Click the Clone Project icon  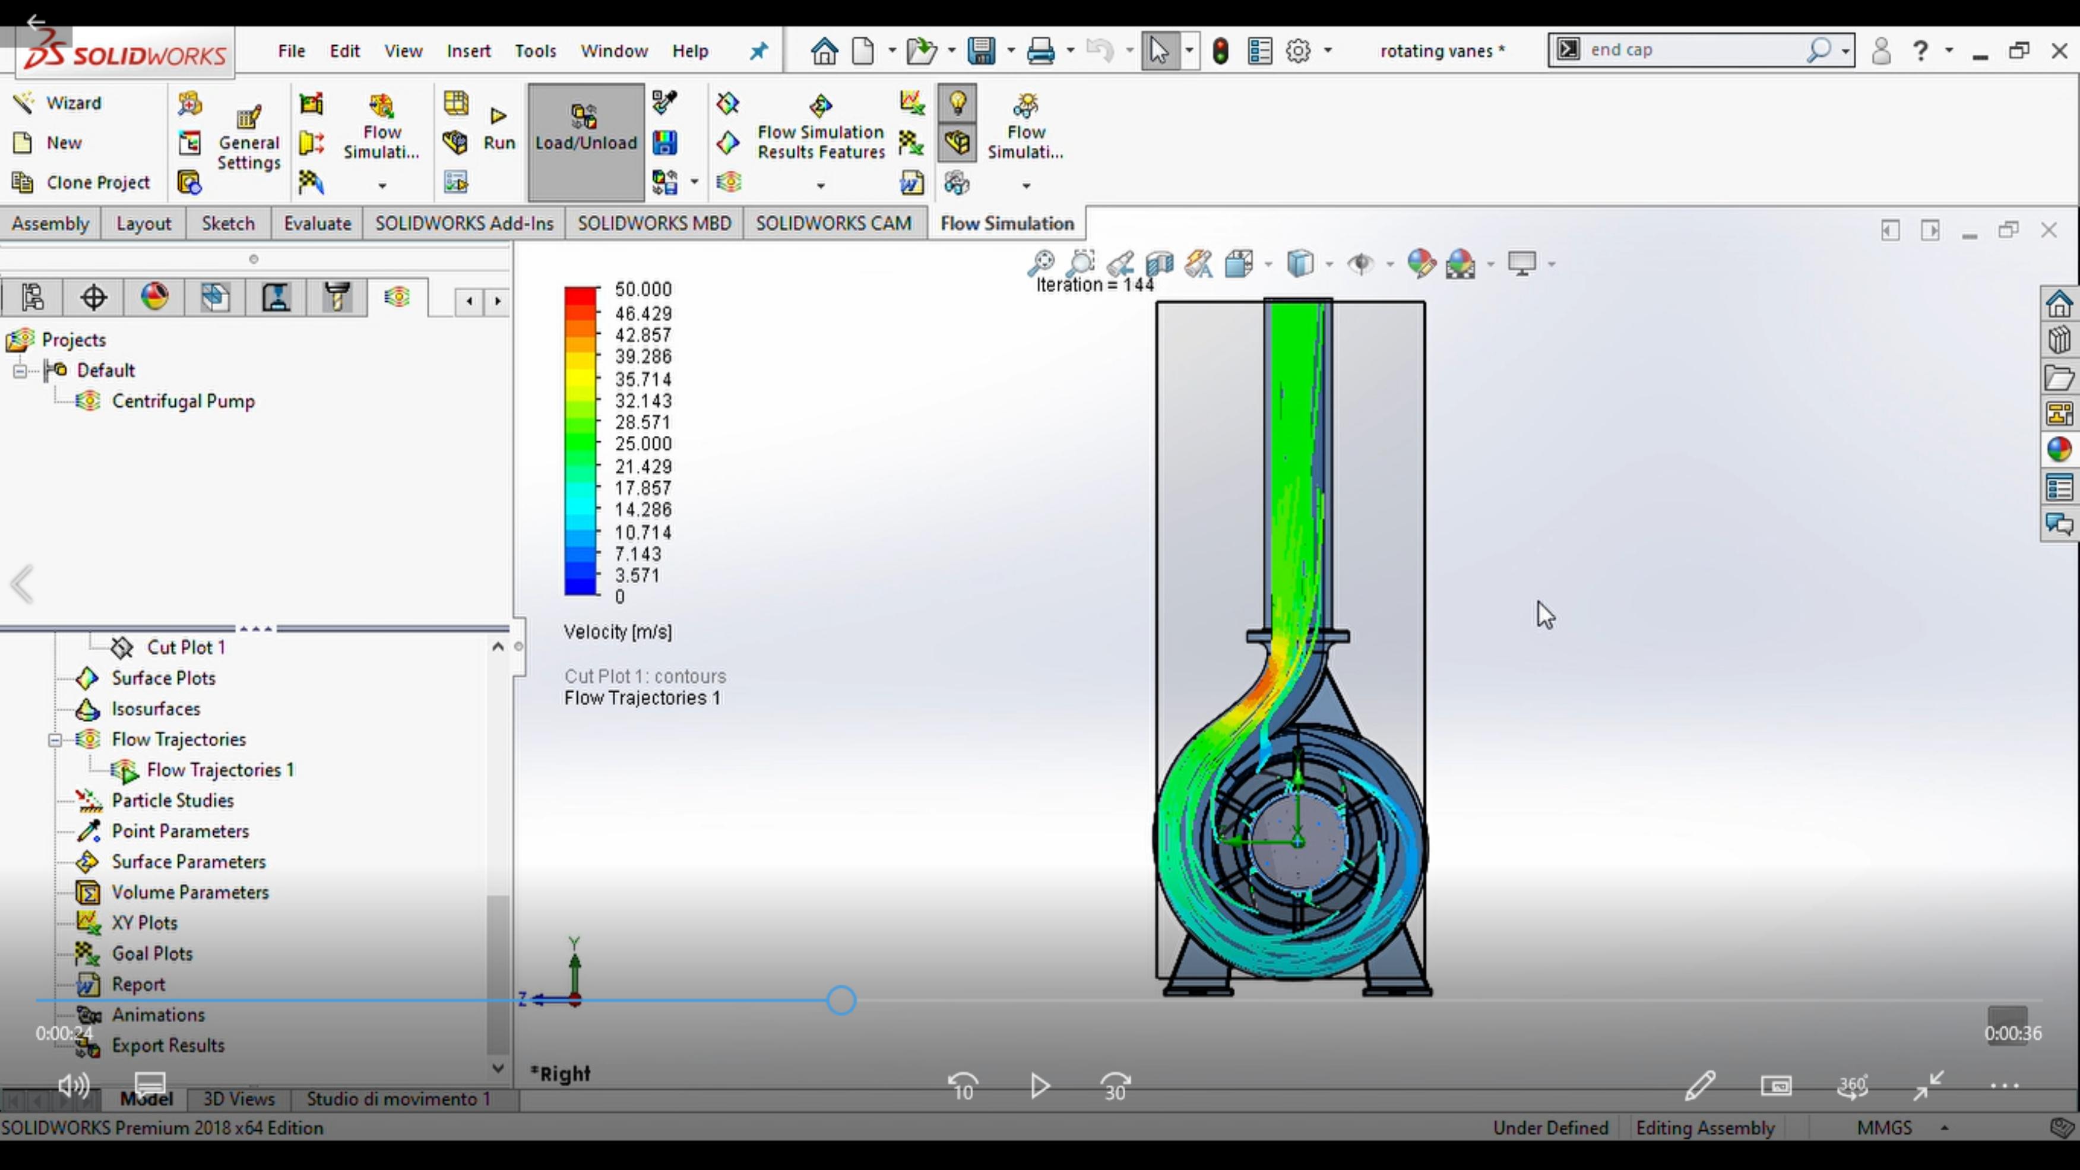(x=81, y=182)
